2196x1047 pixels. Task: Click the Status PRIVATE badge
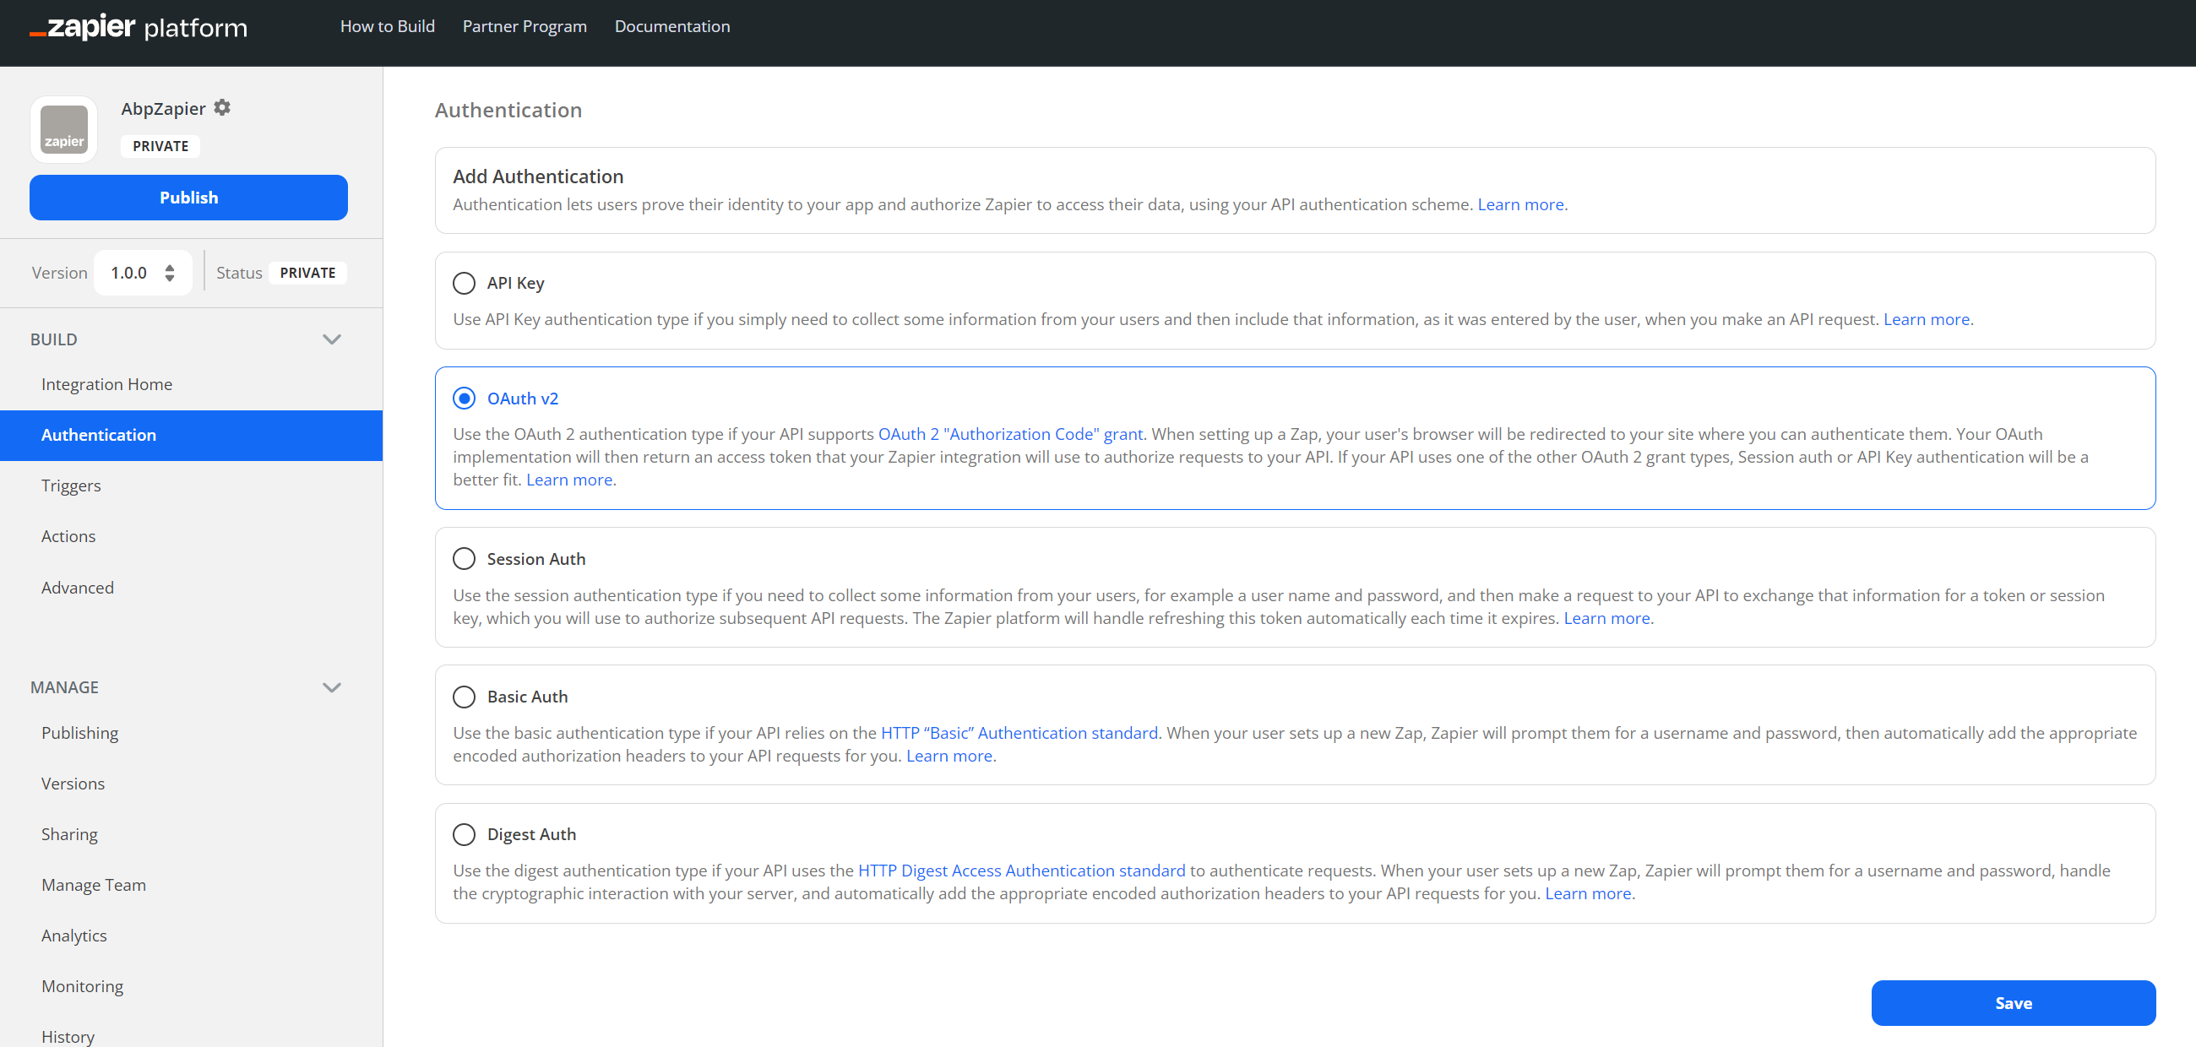point(307,273)
